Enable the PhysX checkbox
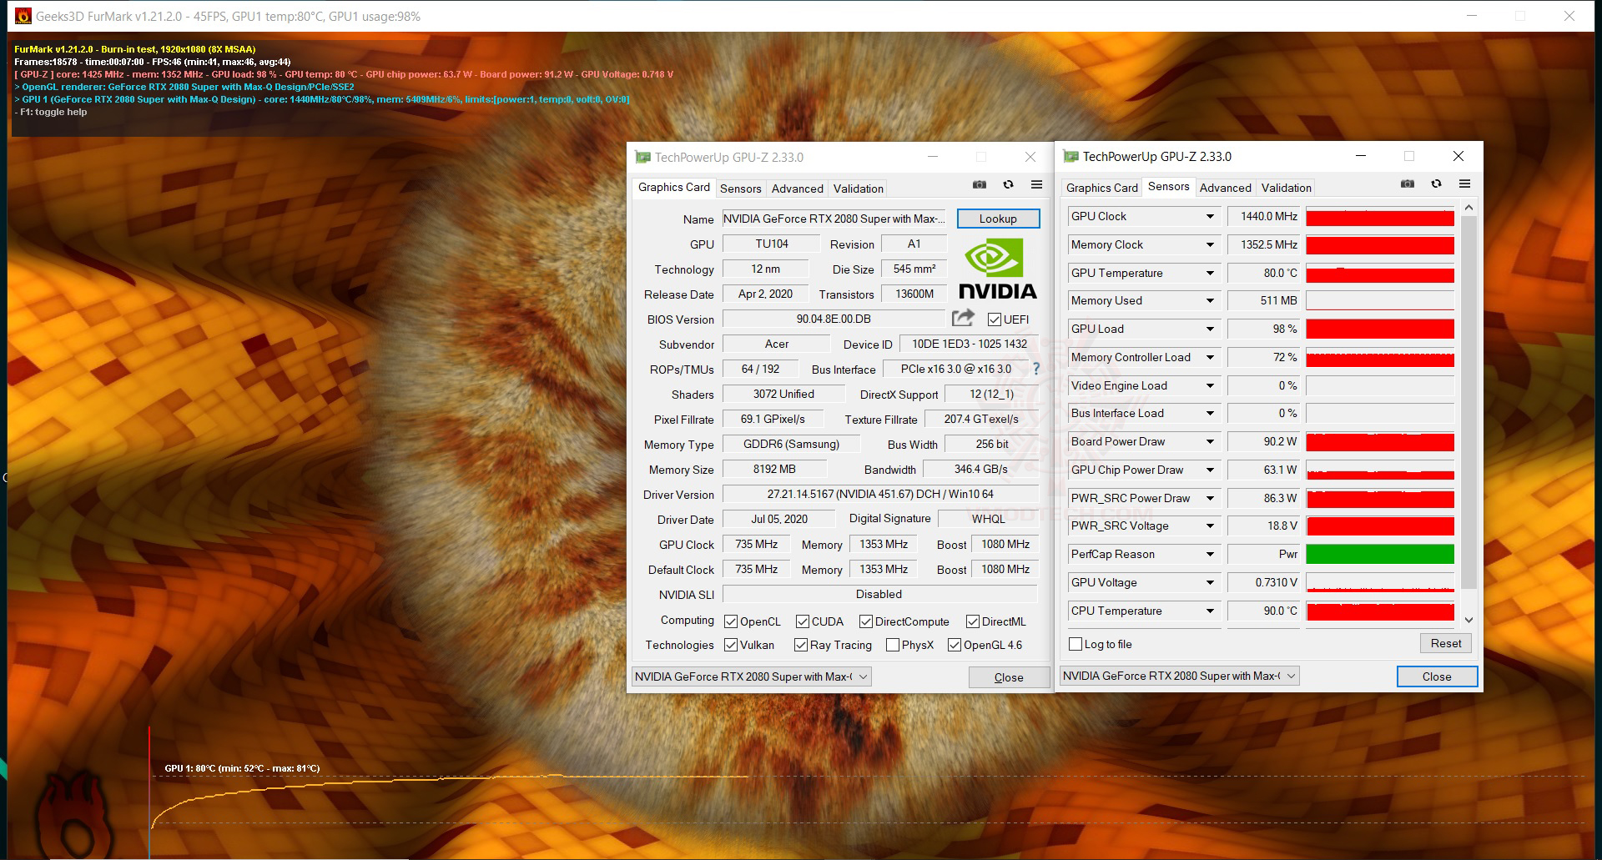Viewport: 1602px width, 860px height. tap(893, 645)
